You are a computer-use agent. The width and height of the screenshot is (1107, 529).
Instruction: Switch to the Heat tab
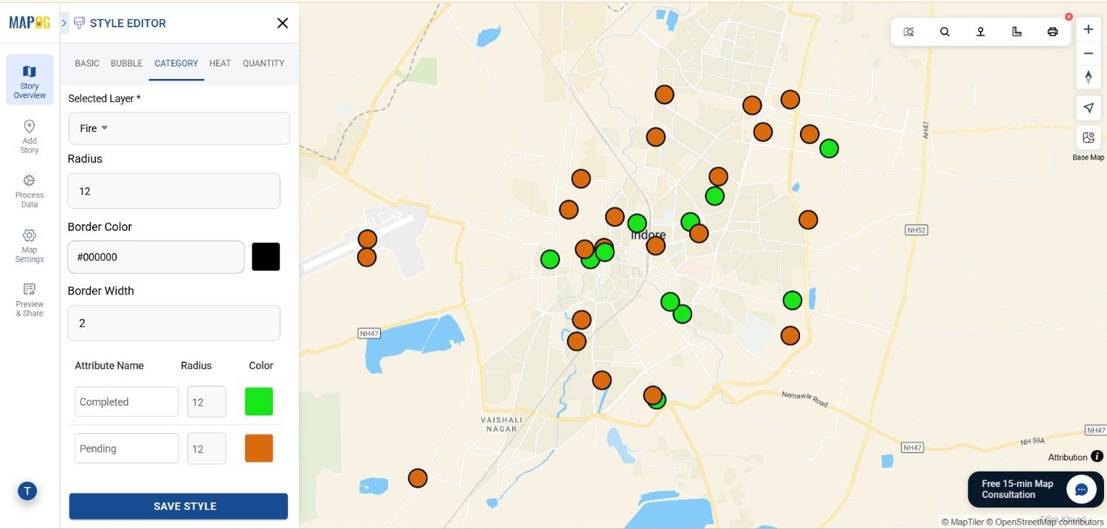click(220, 63)
